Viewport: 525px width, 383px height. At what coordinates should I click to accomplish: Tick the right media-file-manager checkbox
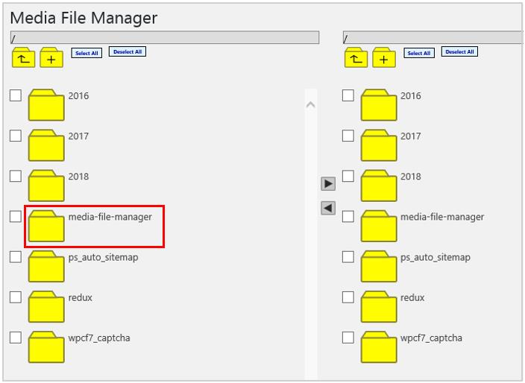348,216
